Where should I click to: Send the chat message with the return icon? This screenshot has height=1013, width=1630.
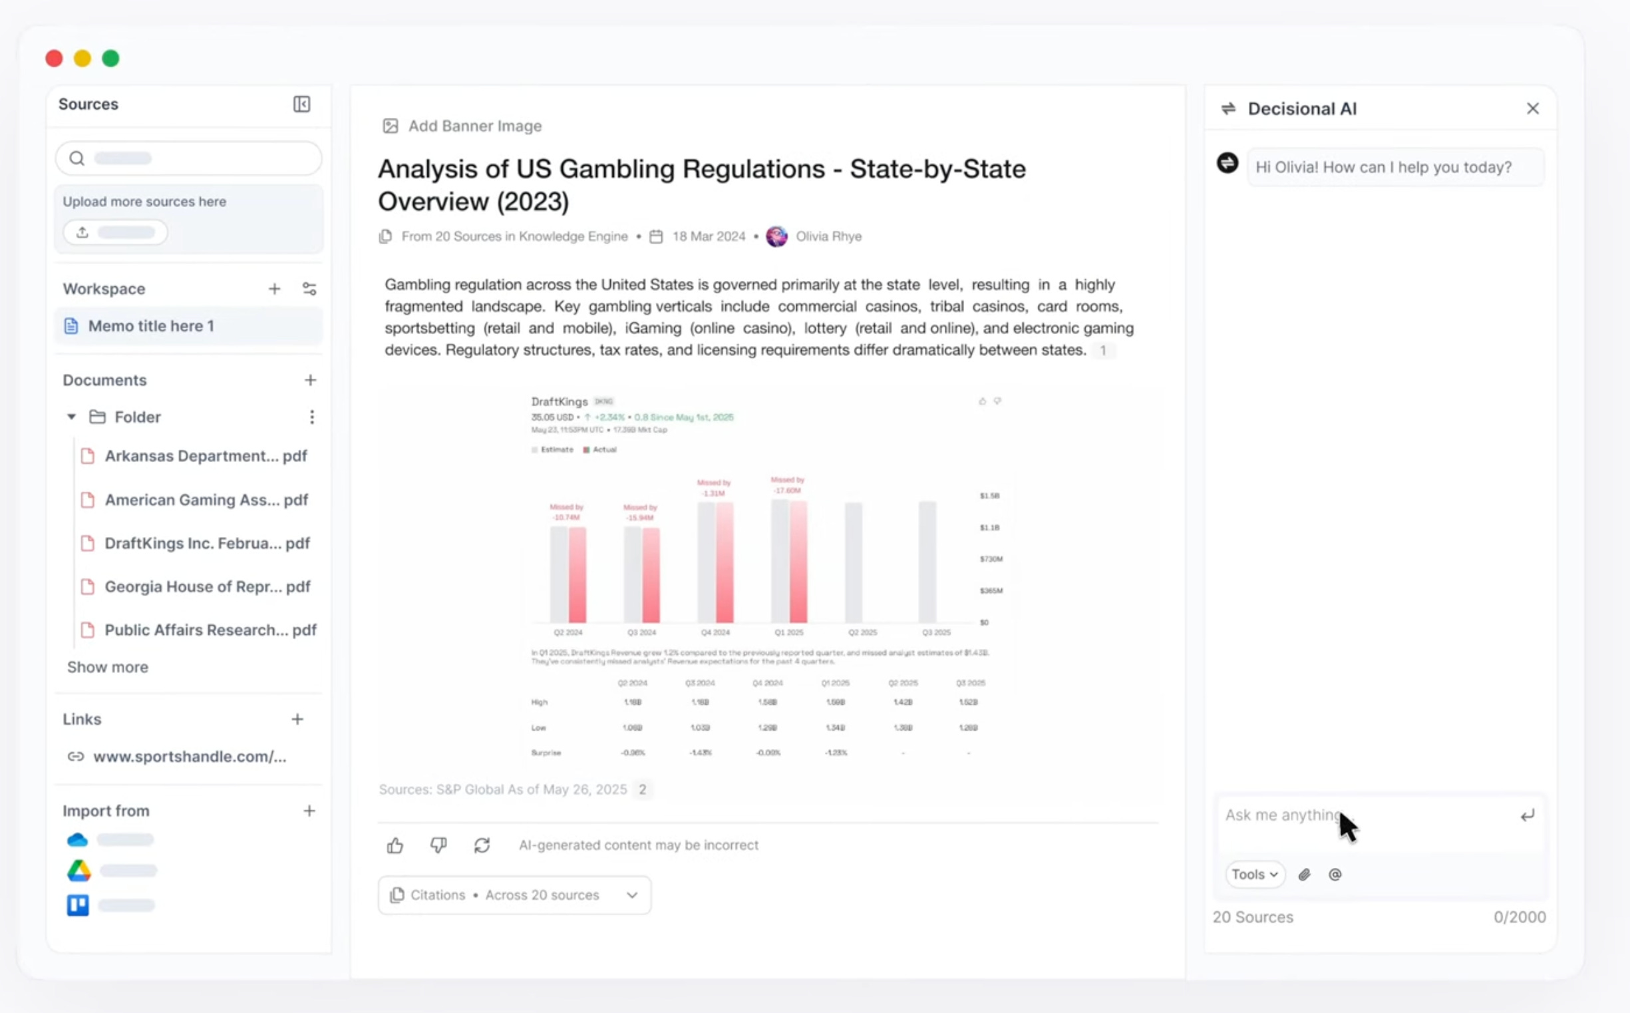point(1528,815)
